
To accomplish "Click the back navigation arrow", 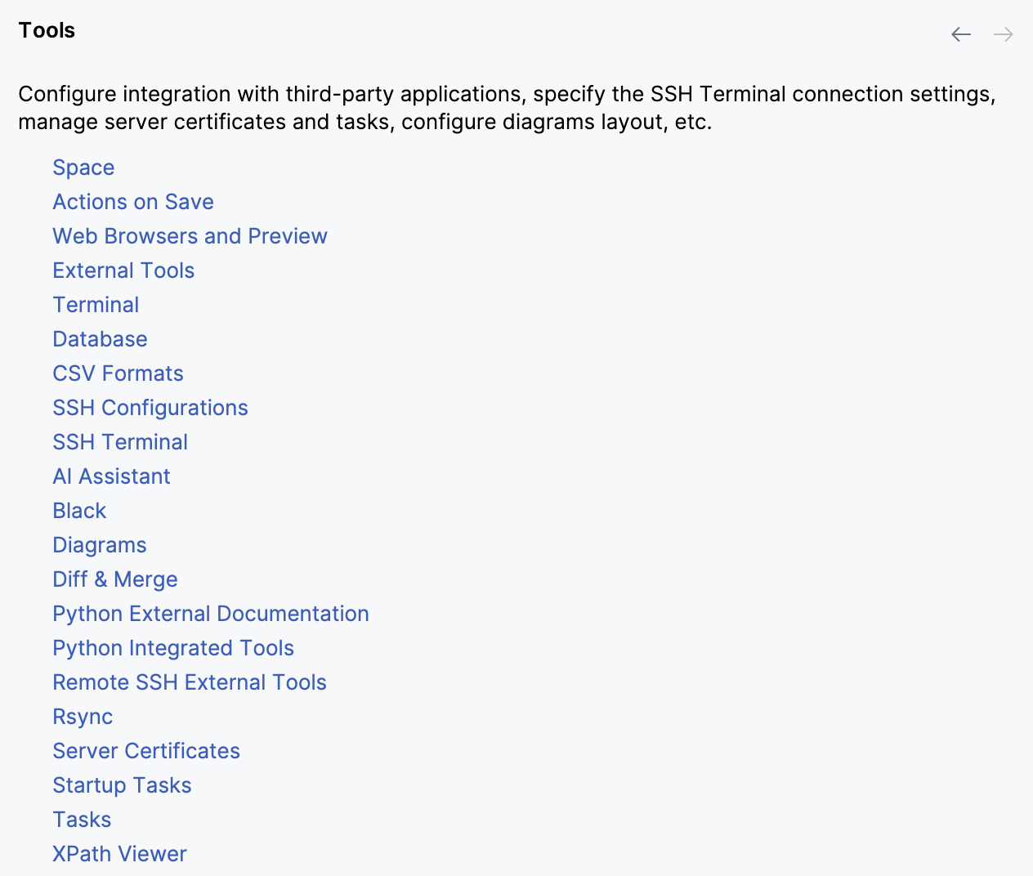I will coord(960,34).
